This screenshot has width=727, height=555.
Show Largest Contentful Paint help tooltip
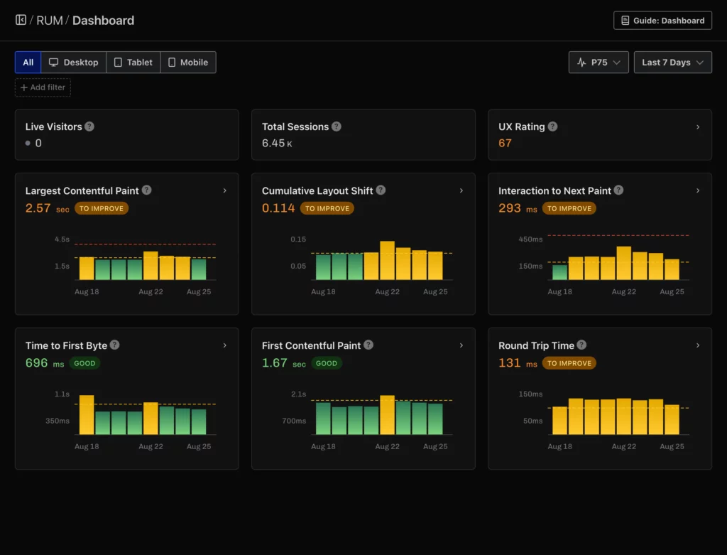pyautogui.click(x=146, y=190)
